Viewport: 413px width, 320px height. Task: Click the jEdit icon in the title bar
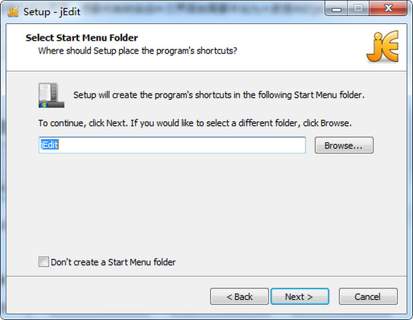[x=13, y=12]
